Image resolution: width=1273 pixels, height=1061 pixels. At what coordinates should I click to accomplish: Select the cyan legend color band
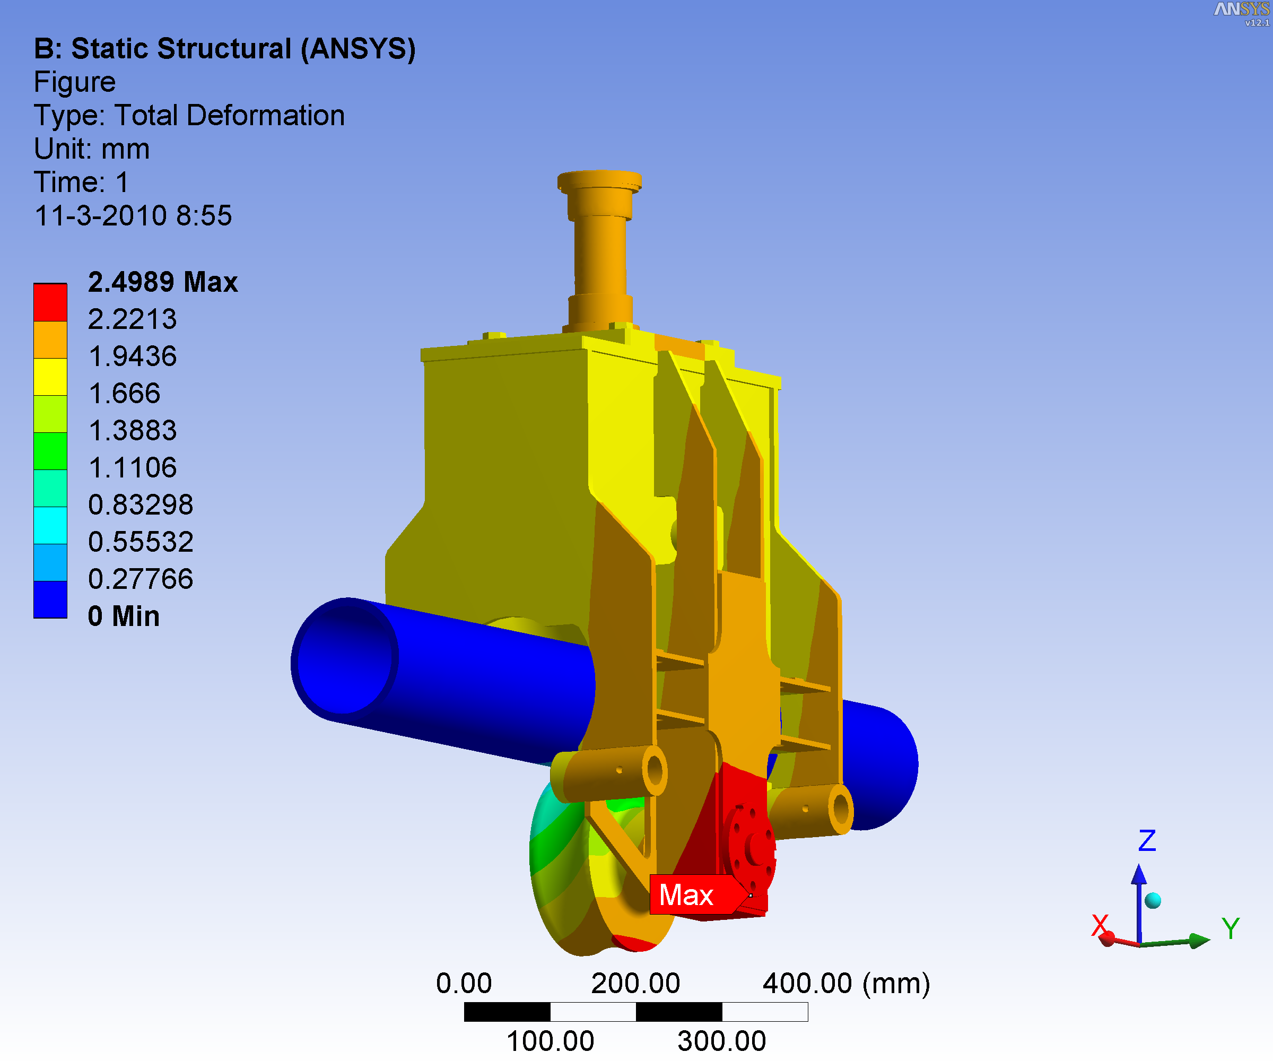[x=50, y=526]
